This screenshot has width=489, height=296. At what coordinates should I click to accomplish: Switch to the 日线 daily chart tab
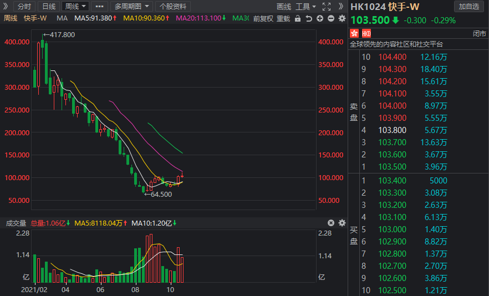(49, 6)
